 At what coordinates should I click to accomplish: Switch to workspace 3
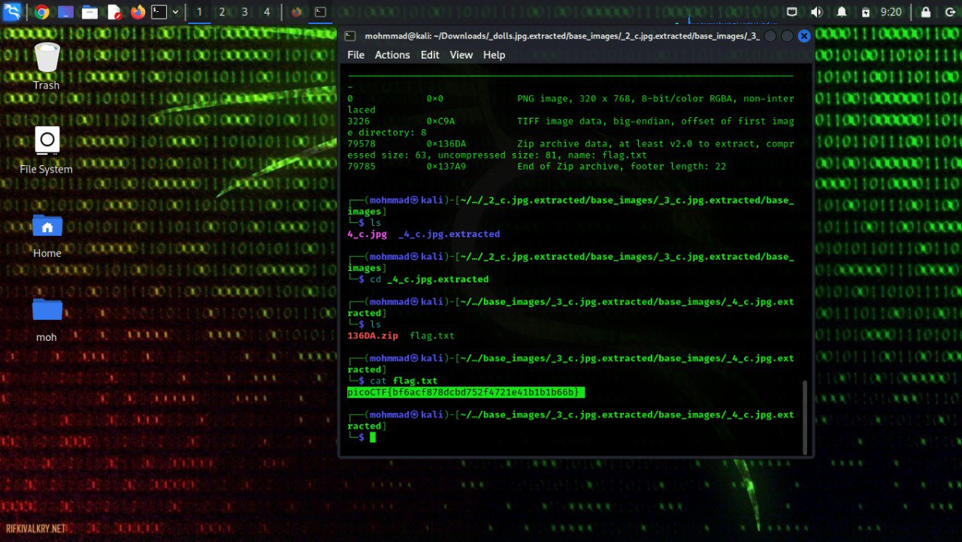(x=244, y=12)
